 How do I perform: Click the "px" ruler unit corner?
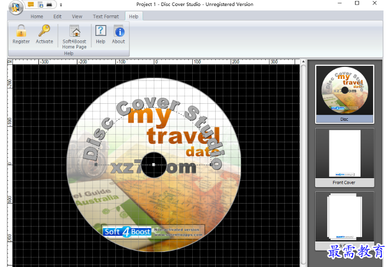pyautogui.click(x=9, y=61)
